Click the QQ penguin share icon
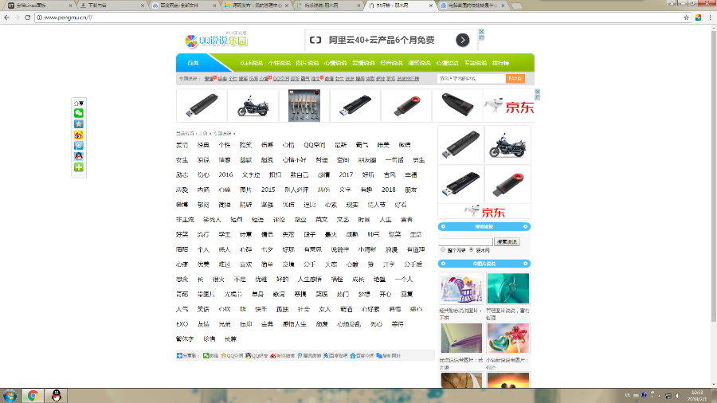This screenshot has height=403, width=717. [79, 156]
